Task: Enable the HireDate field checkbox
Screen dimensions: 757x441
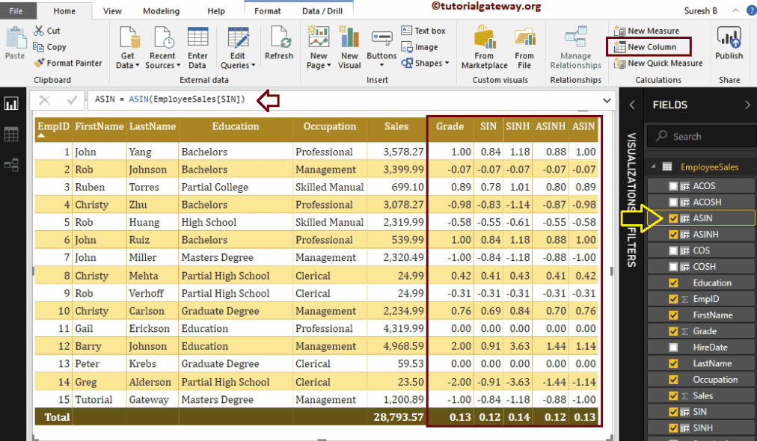Action: [674, 347]
